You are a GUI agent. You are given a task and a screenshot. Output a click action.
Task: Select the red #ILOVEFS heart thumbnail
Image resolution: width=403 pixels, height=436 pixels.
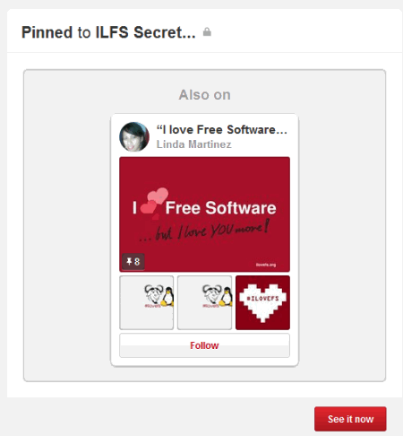pyautogui.click(x=262, y=302)
